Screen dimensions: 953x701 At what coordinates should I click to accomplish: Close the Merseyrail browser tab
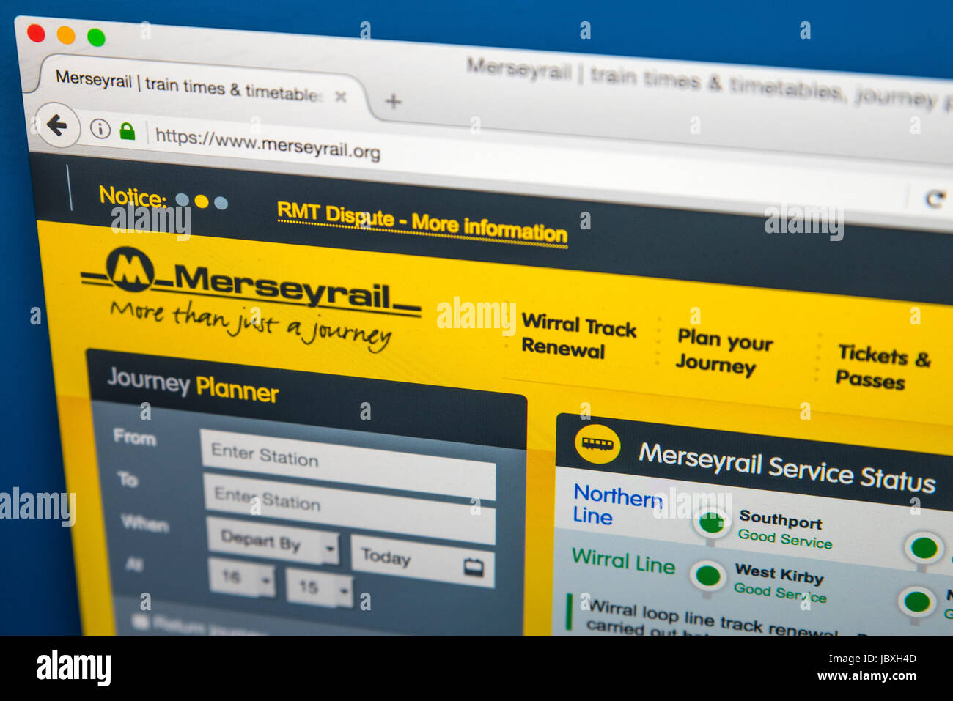[x=341, y=97]
